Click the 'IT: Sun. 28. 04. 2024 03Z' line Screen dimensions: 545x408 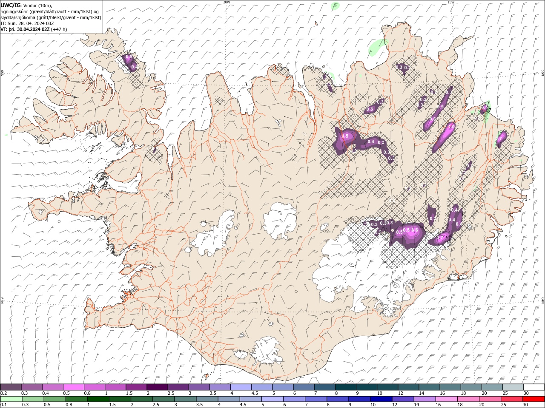27,23
